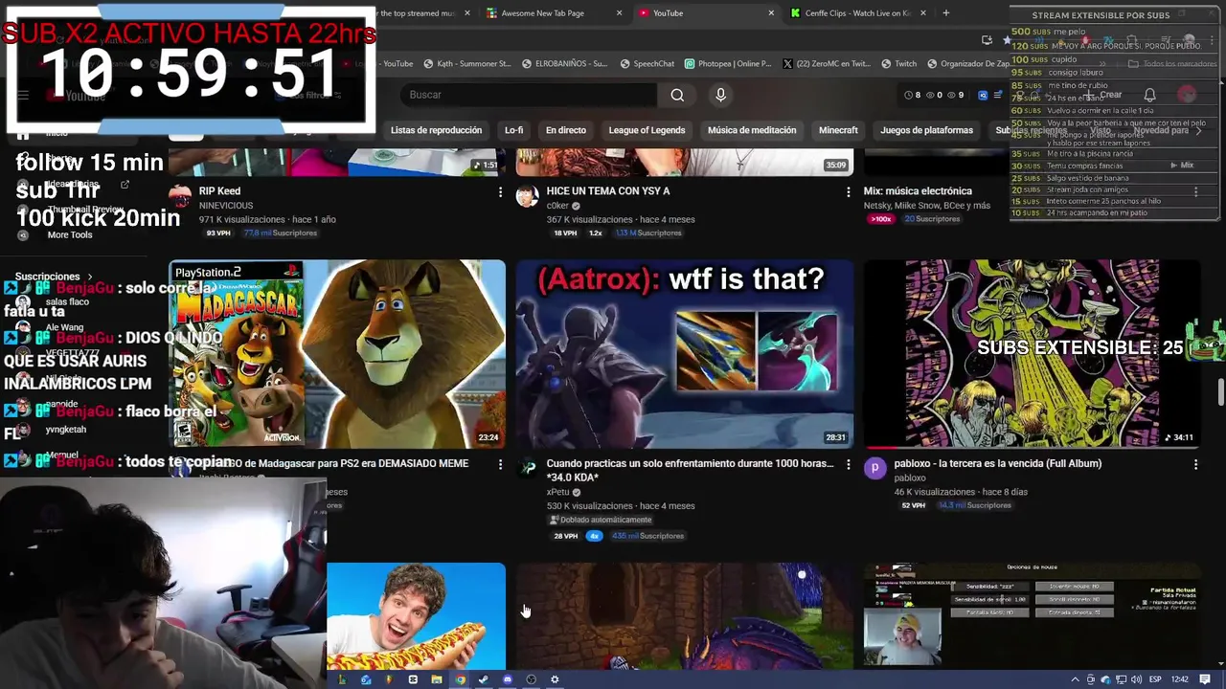This screenshot has height=689, width=1226.
Task: Open YouTube notifications bell
Action: coord(1149,95)
